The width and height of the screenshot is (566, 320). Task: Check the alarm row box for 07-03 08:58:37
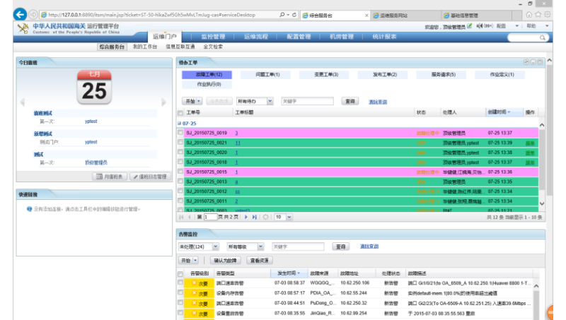[180, 283]
